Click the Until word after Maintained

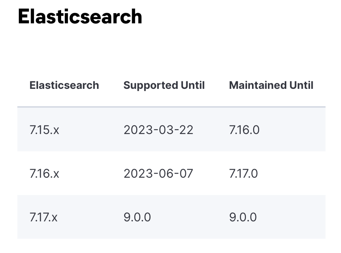click(x=301, y=85)
